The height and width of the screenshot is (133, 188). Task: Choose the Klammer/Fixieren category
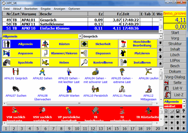(x=60, y=53)
